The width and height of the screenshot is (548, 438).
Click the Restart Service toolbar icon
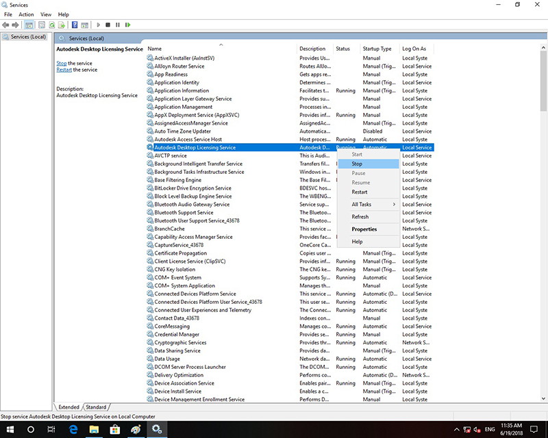pyautogui.click(x=128, y=25)
